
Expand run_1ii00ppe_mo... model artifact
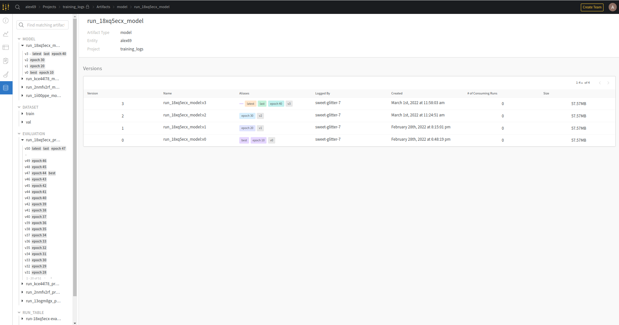tap(22, 96)
